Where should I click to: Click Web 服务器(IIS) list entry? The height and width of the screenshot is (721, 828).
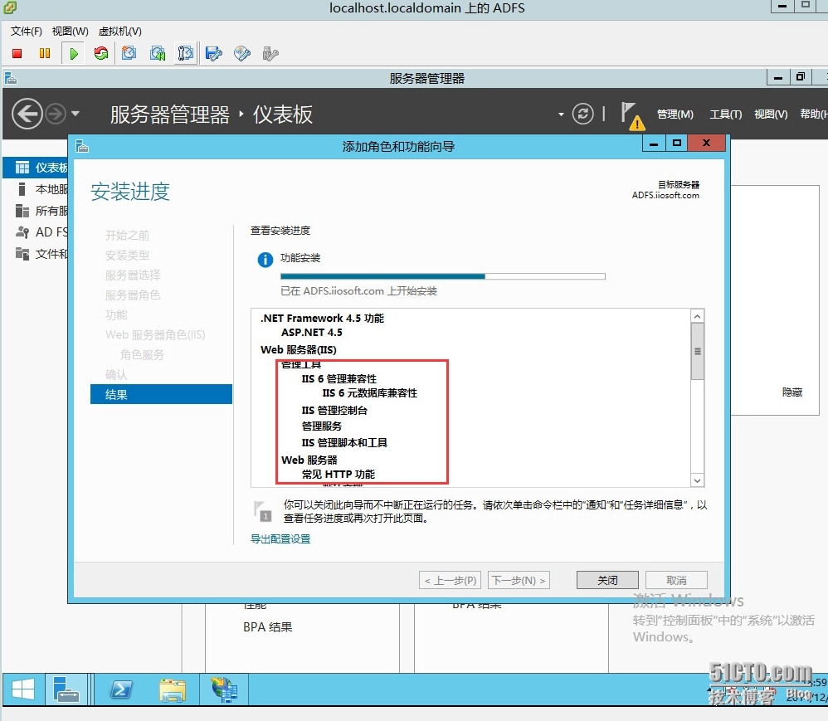[x=299, y=349]
